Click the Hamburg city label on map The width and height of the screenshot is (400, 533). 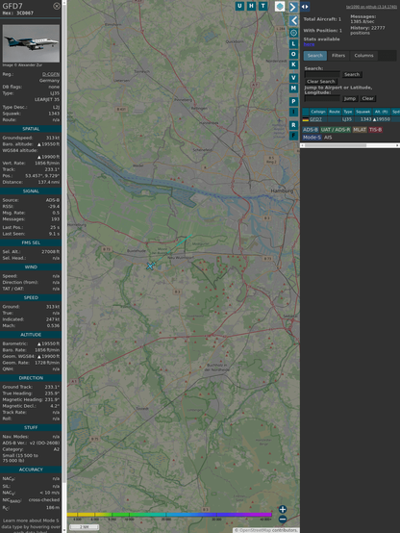[x=282, y=191]
